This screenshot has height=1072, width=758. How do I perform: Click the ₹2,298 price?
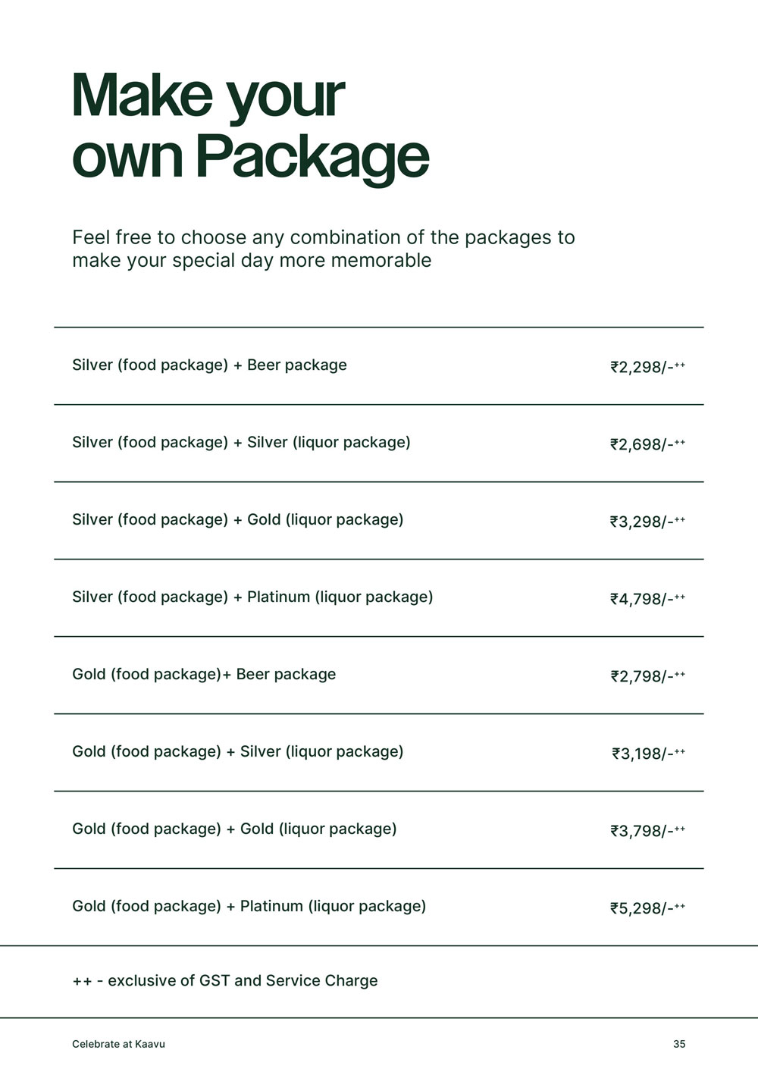647,368
